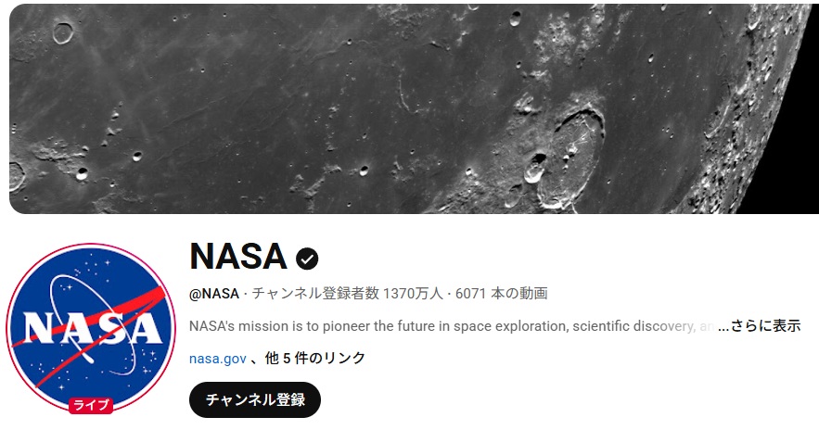Image resolution: width=819 pixels, height=430 pixels.
Task: Expand description with さらに表示
Action: tap(766, 326)
